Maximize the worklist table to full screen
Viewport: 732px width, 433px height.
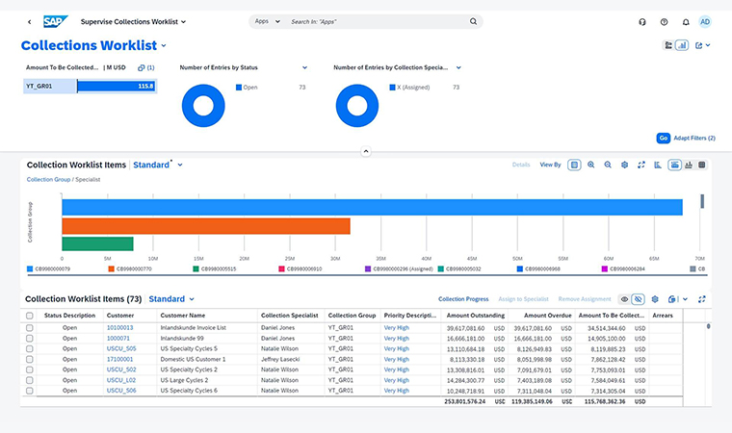pos(702,299)
